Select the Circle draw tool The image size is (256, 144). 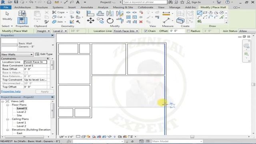point(222,13)
